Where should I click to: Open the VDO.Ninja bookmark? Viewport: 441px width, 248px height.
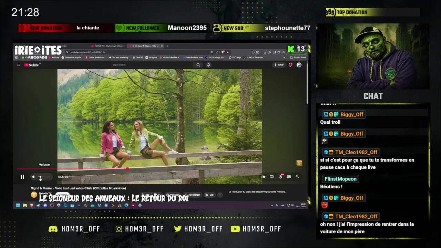click(x=235, y=58)
